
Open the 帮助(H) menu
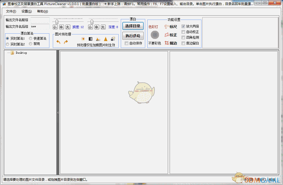click(42, 11)
